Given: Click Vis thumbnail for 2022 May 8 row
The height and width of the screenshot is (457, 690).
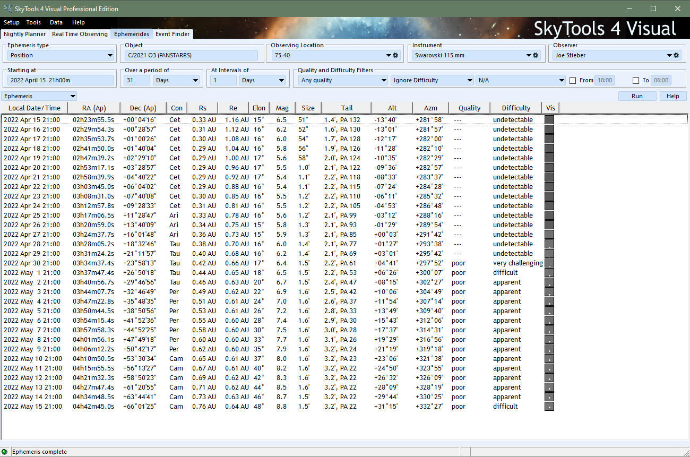Looking at the screenshot, I should click(549, 340).
